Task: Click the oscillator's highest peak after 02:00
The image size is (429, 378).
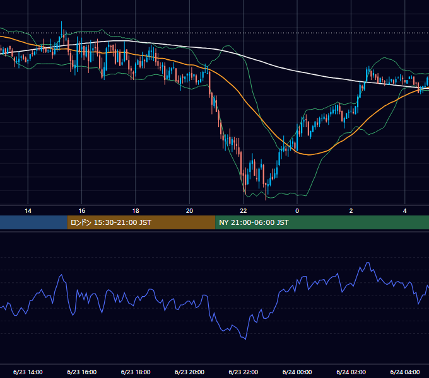Action: click(x=368, y=263)
